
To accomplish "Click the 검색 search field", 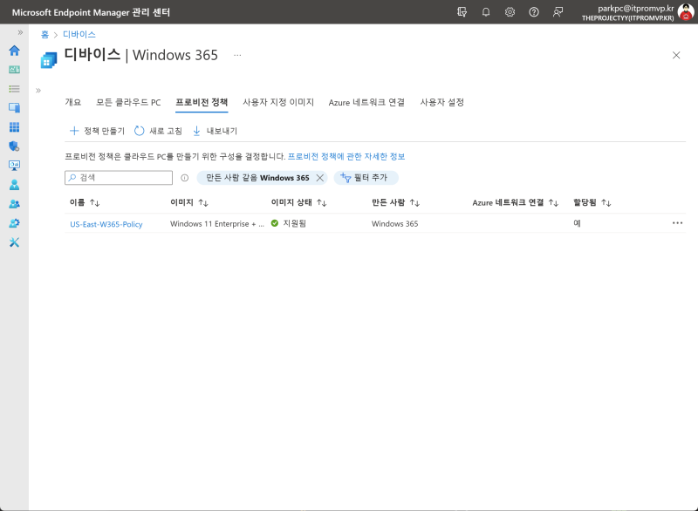I will click(x=118, y=177).
